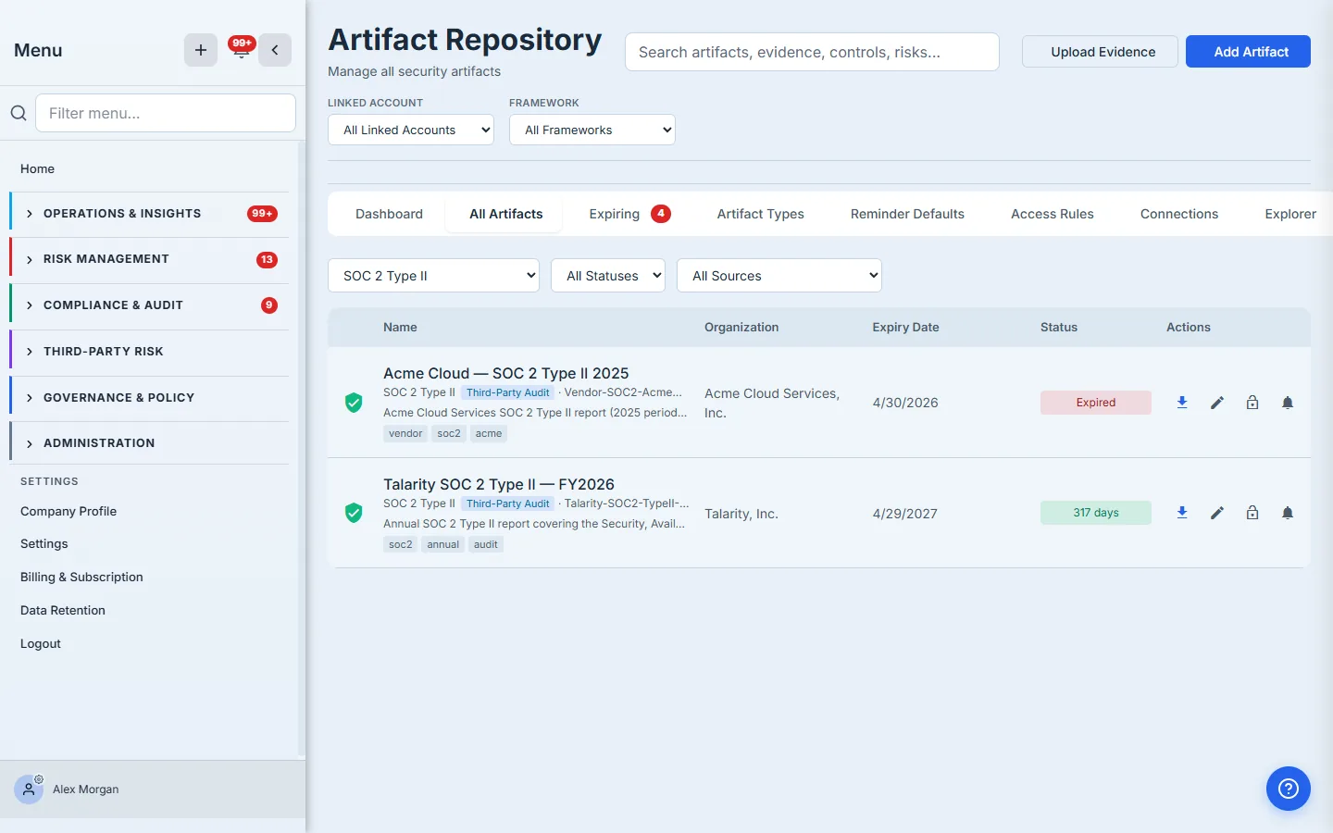Open the Connections tab
Image resolution: width=1333 pixels, height=833 pixels.
coord(1179,214)
